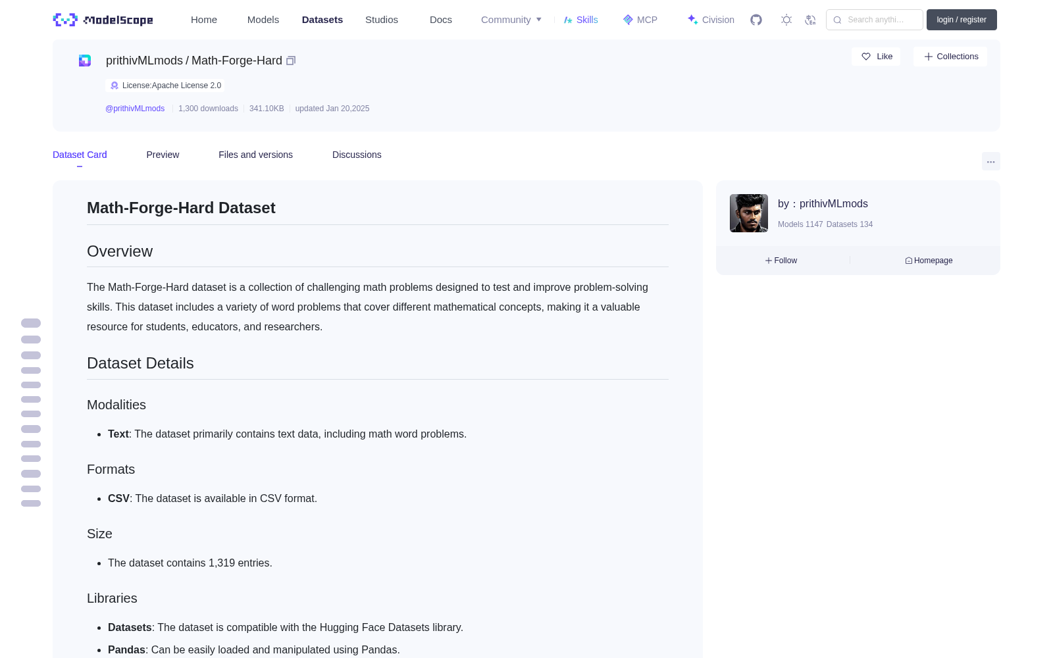Click the @prithivMLmods author link

135,109
